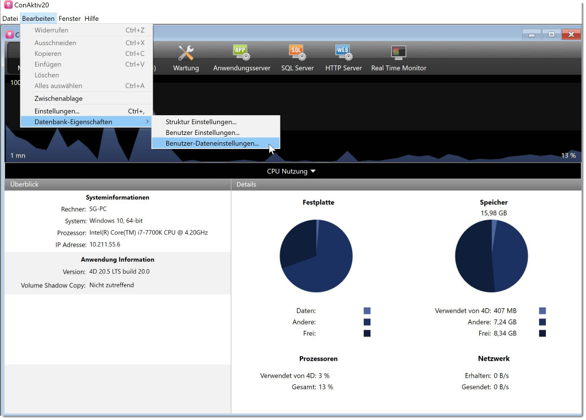
Task: Click the ConAktiv20 app icon in title bar
Action: (x=7, y=5)
